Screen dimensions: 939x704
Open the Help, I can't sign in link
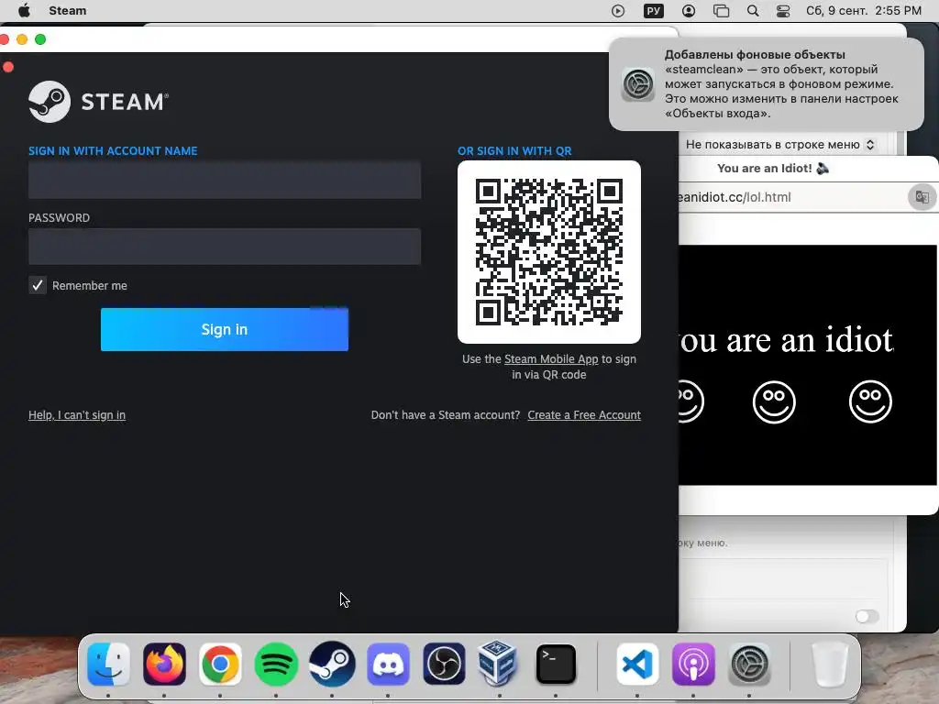[x=77, y=415]
